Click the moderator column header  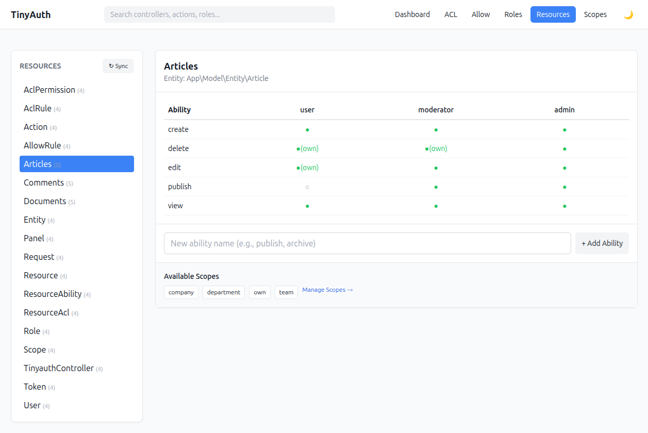point(436,110)
